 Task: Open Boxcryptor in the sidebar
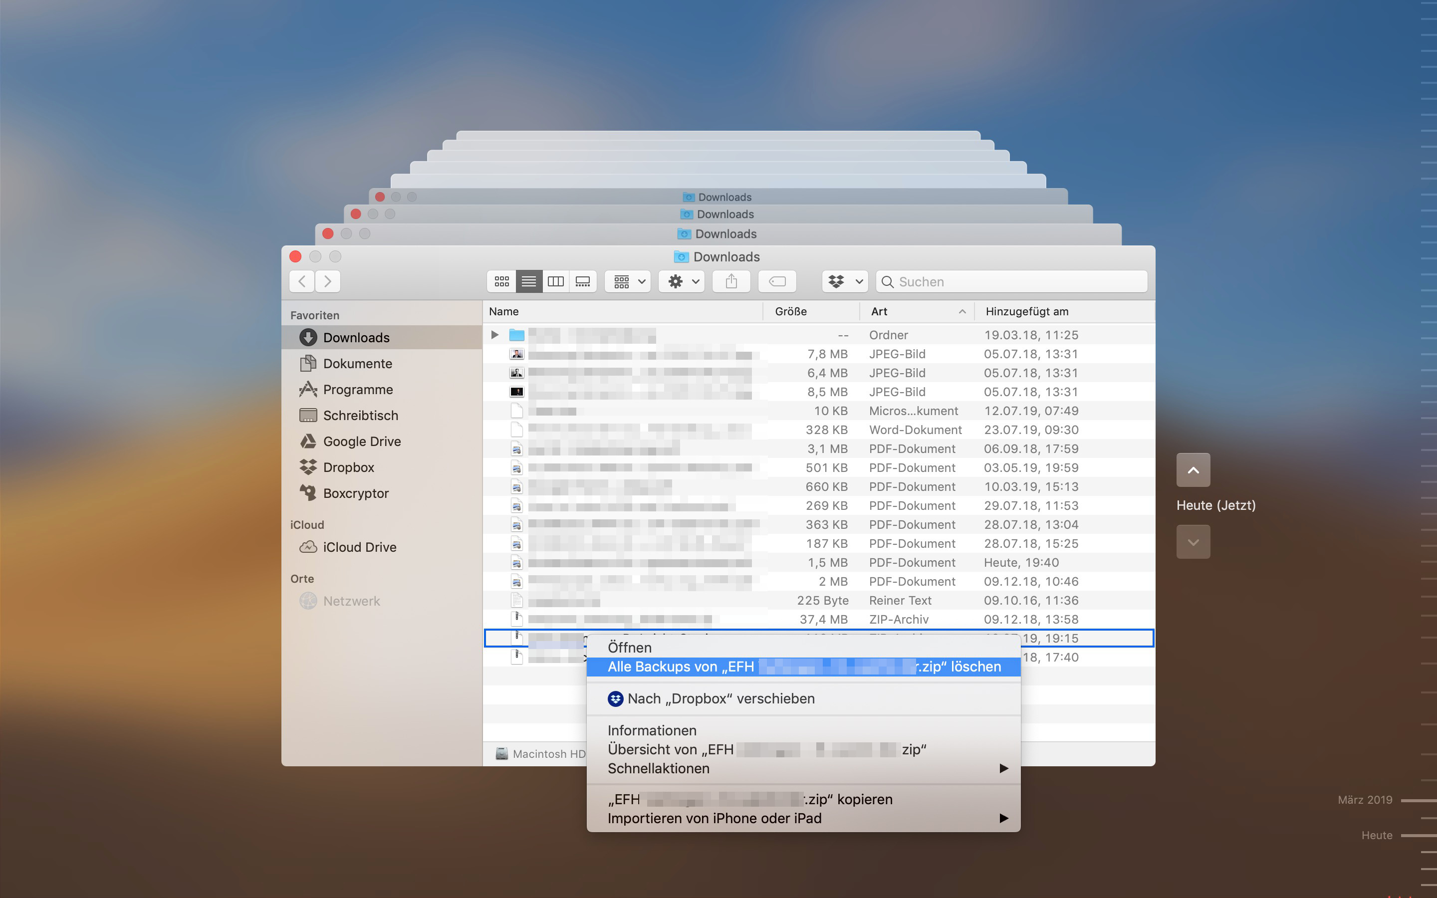[355, 493]
